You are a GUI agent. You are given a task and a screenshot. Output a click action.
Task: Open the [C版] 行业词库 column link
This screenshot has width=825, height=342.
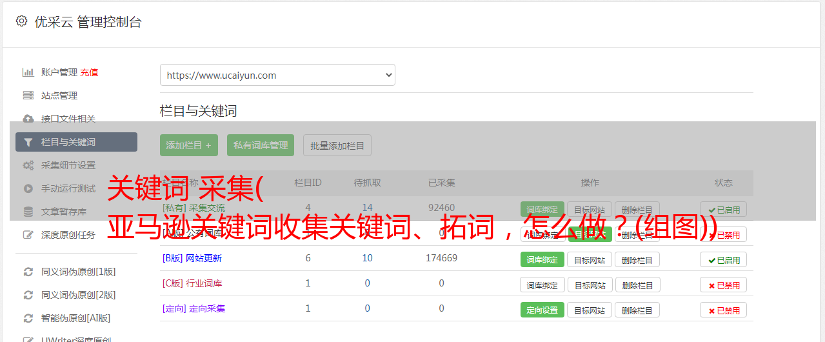tap(192, 283)
